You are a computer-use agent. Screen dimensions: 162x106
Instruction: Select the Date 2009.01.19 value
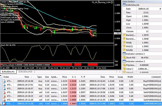(x=143, y=9)
